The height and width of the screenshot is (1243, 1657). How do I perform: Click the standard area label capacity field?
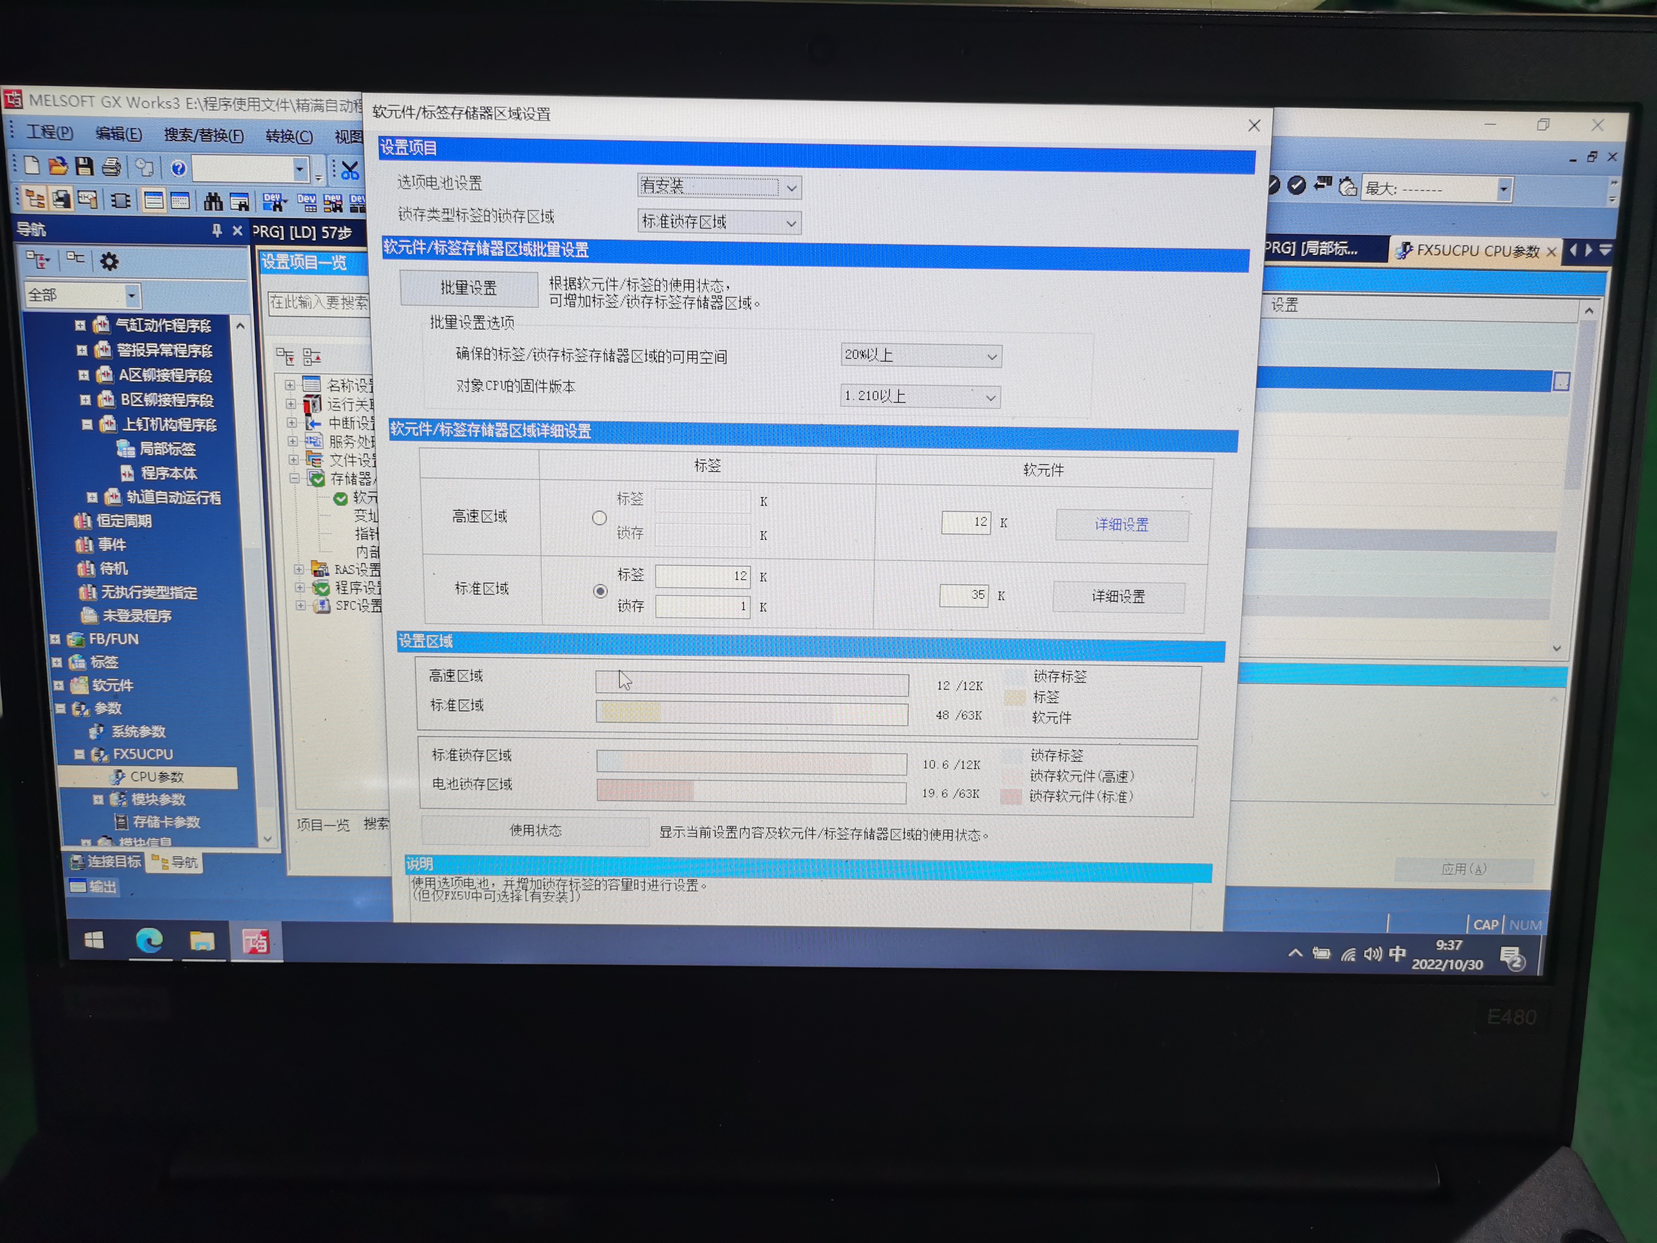coord(702,576)
